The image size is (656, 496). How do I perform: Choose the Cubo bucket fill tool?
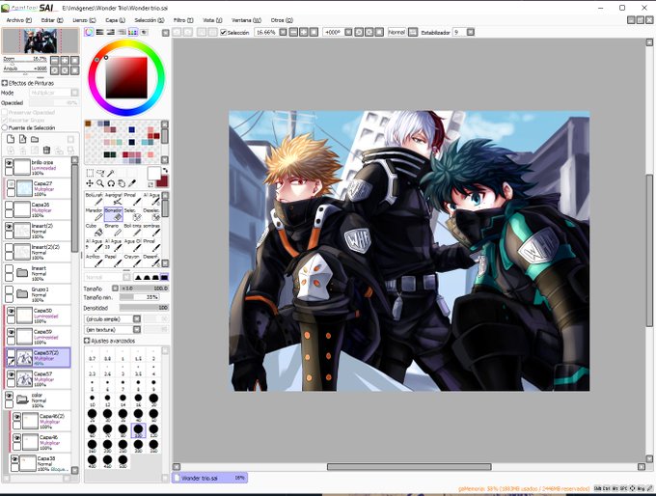(94, 230)
